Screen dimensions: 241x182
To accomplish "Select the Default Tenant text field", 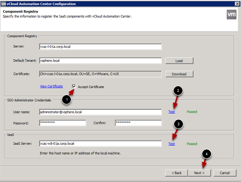I will pos(100,61).
